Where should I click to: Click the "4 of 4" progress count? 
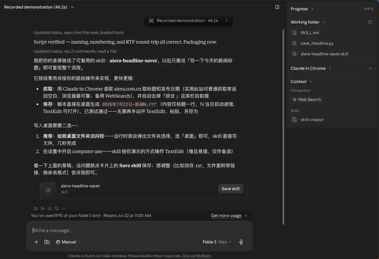368,9
